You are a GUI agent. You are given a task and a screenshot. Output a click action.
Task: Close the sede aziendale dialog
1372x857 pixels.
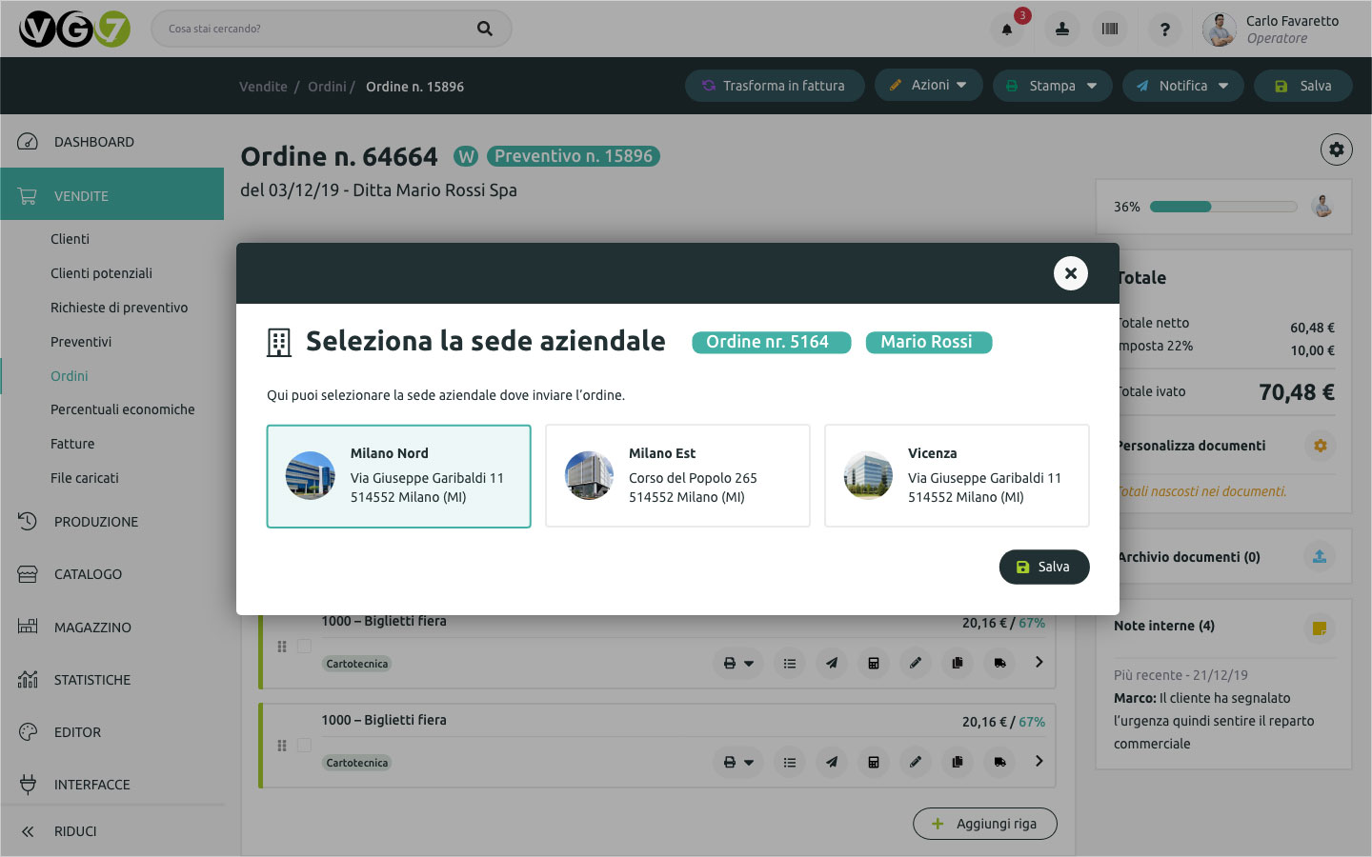[1071, 273]
